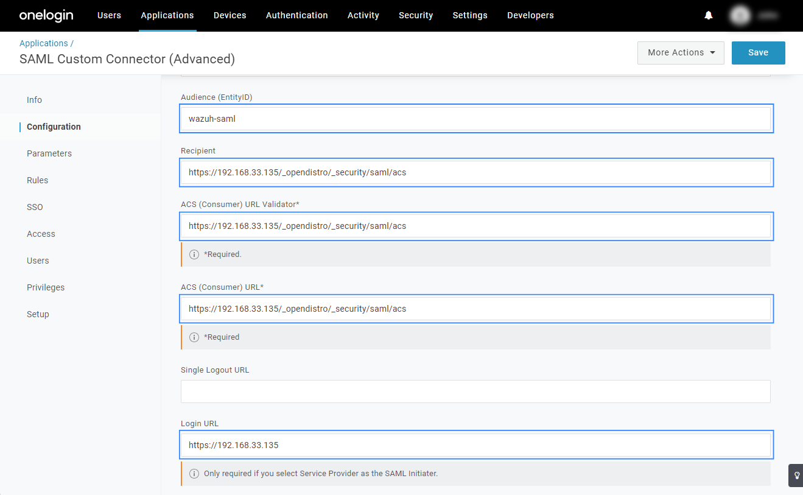Click the Audience (EntityID) input field
The width and height of the screenshot is (803, 495).
pyautogui.click(x=475, y=119)
